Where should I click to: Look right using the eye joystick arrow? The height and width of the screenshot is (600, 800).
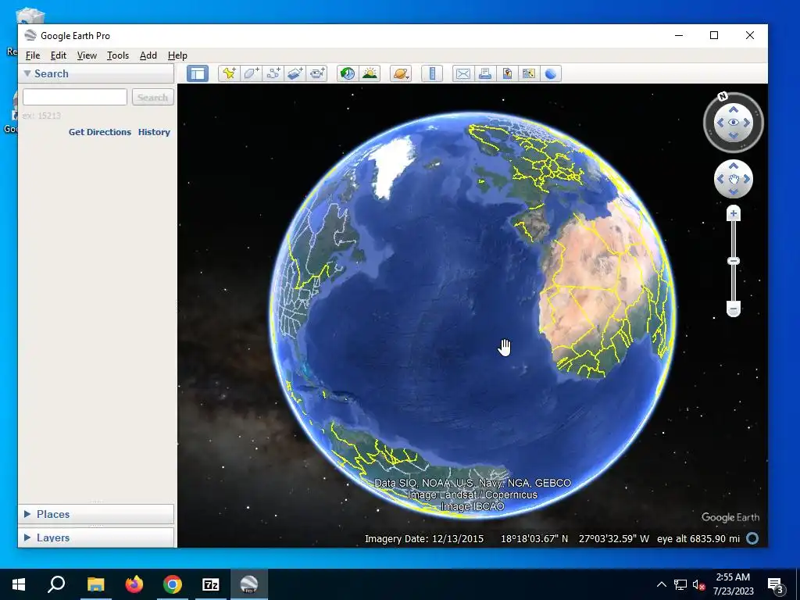746,123
